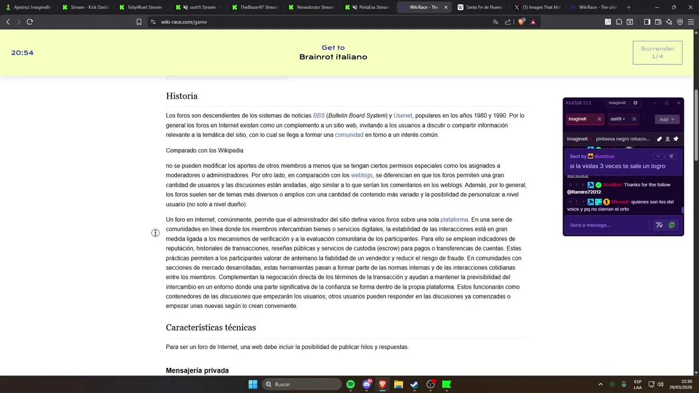Viewport: 699px width, 393px height.
Task: Click the Add channel button in KickTalk
Action: click(x=667, y=119)
